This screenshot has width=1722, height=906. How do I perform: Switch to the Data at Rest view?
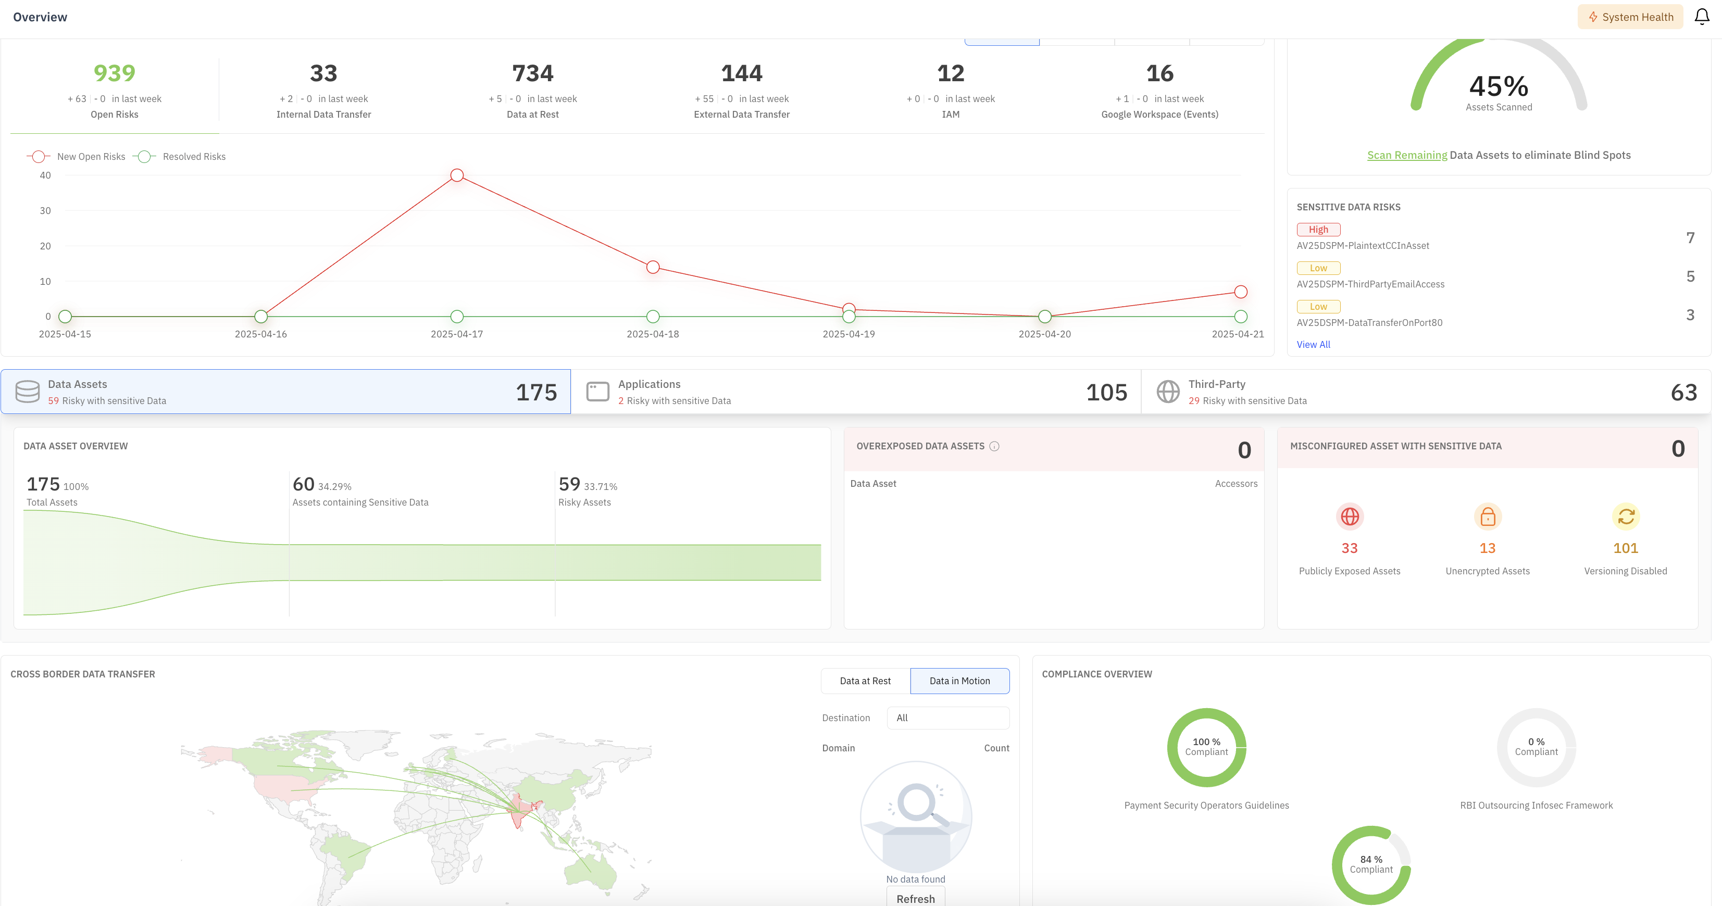pos(865,681)
